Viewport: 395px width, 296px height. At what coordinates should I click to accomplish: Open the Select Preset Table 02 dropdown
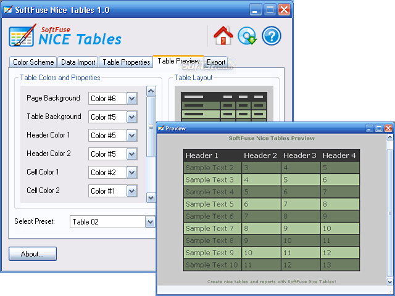pos(150,222)
